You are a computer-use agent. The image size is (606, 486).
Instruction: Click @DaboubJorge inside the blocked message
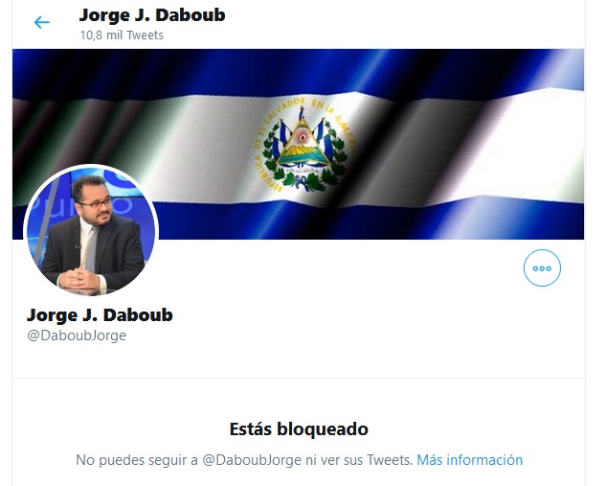(252, 460)
